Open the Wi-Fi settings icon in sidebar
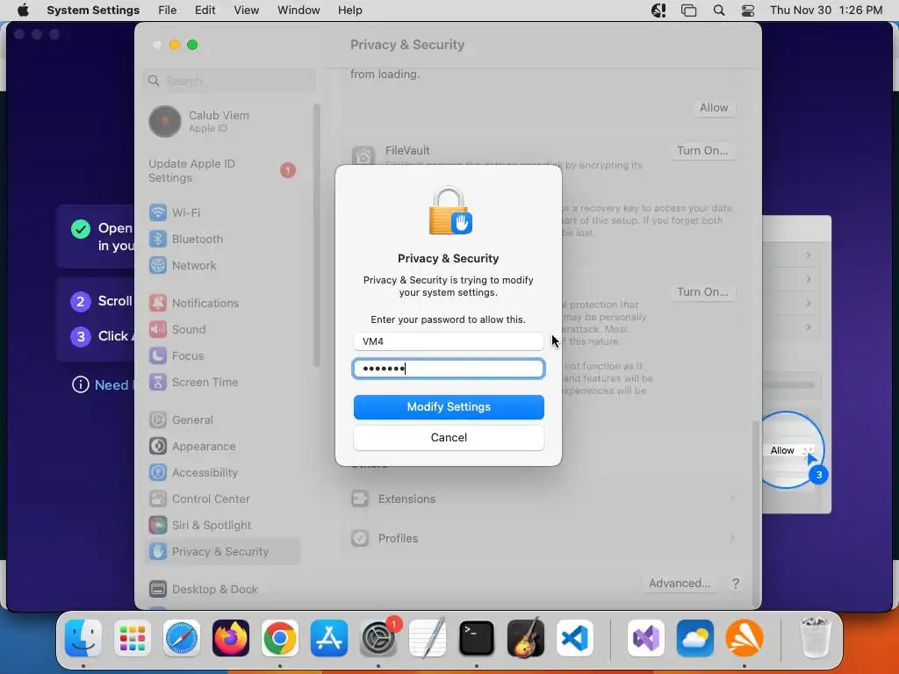Image resolution: width=899 pixels, height=674 pixels. click(x=158, y=212)
